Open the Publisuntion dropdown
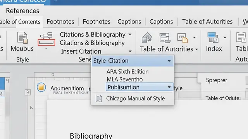The height and width of the screenshot is (139, 248). point(169,87)
